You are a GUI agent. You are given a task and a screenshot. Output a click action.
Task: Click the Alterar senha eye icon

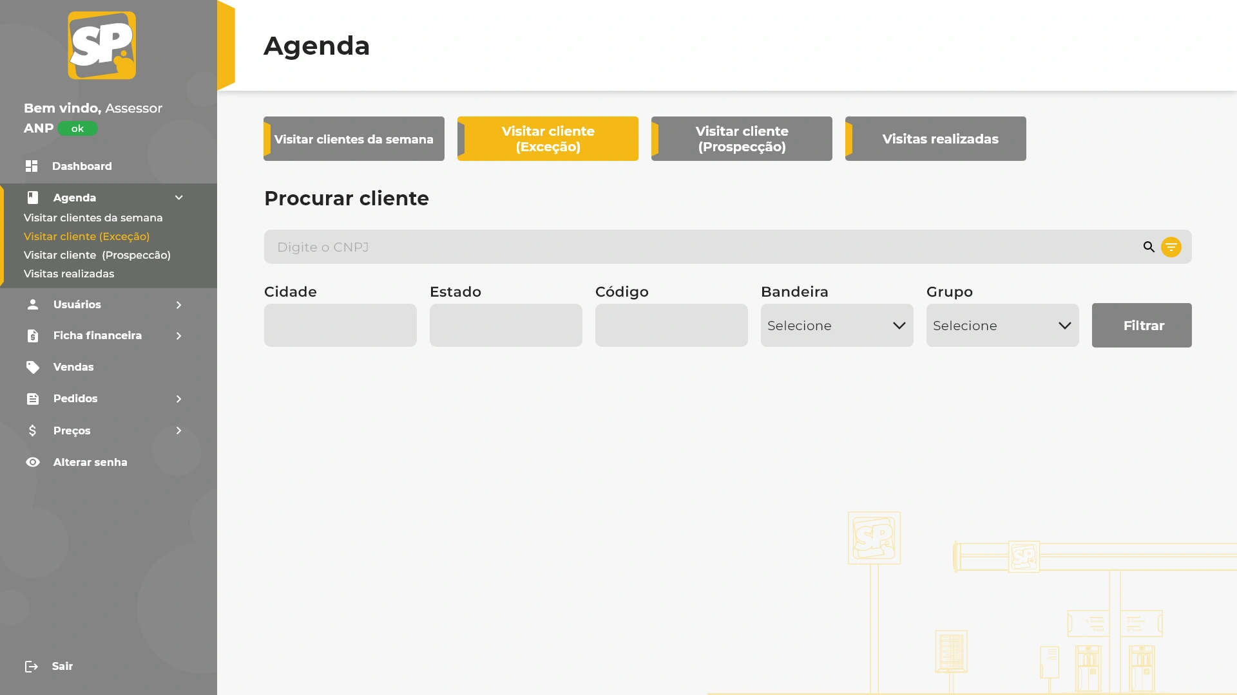pos(33,462)
